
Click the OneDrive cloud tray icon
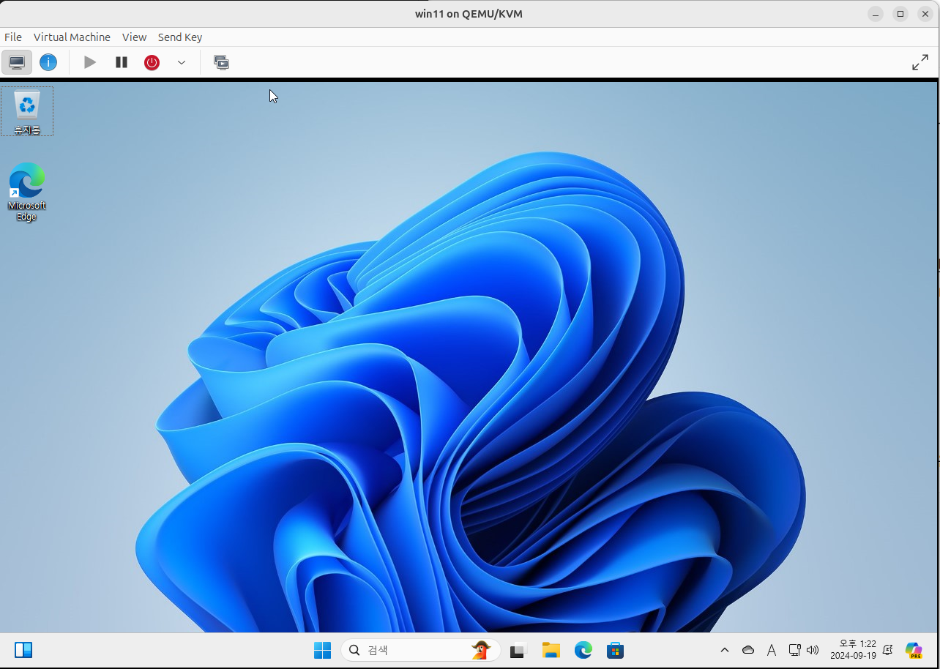click(748, 650)
